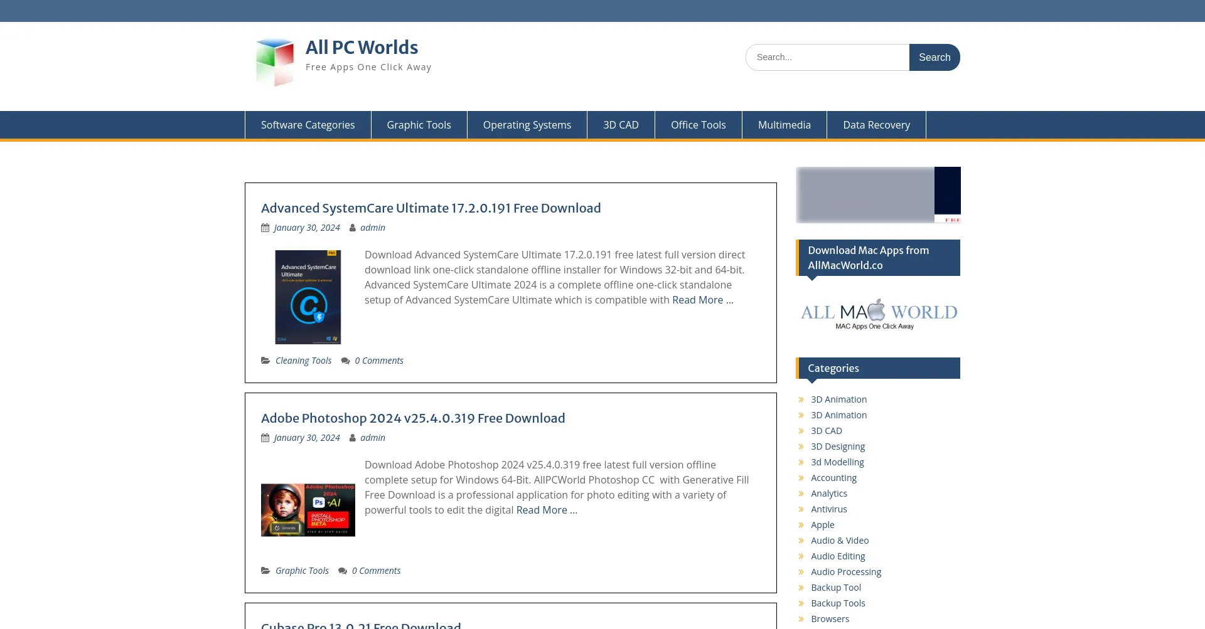Click the comments bubble icon on the SystemCare post

click(x=345, y=361)
